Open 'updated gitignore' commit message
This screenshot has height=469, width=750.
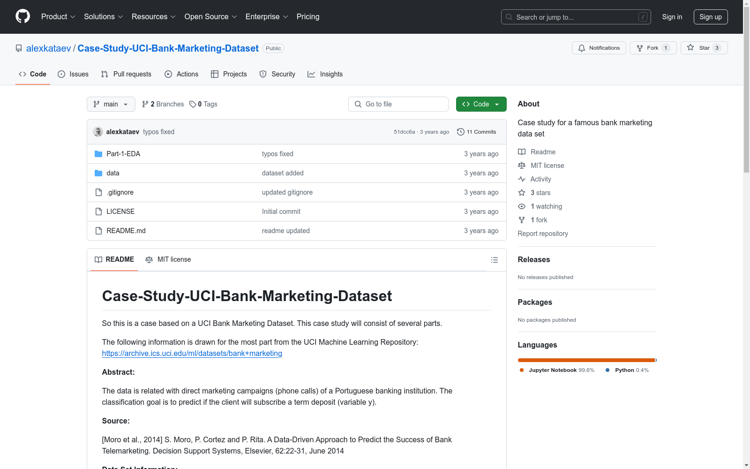coord(287,192)
